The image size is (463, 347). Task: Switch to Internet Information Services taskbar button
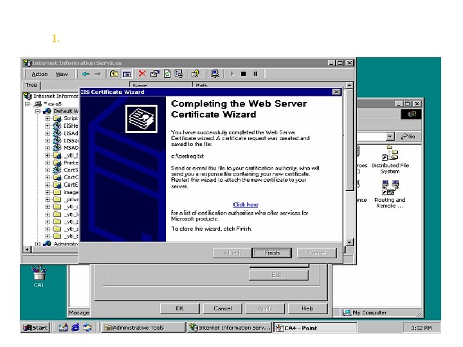[x=230, y=328]
